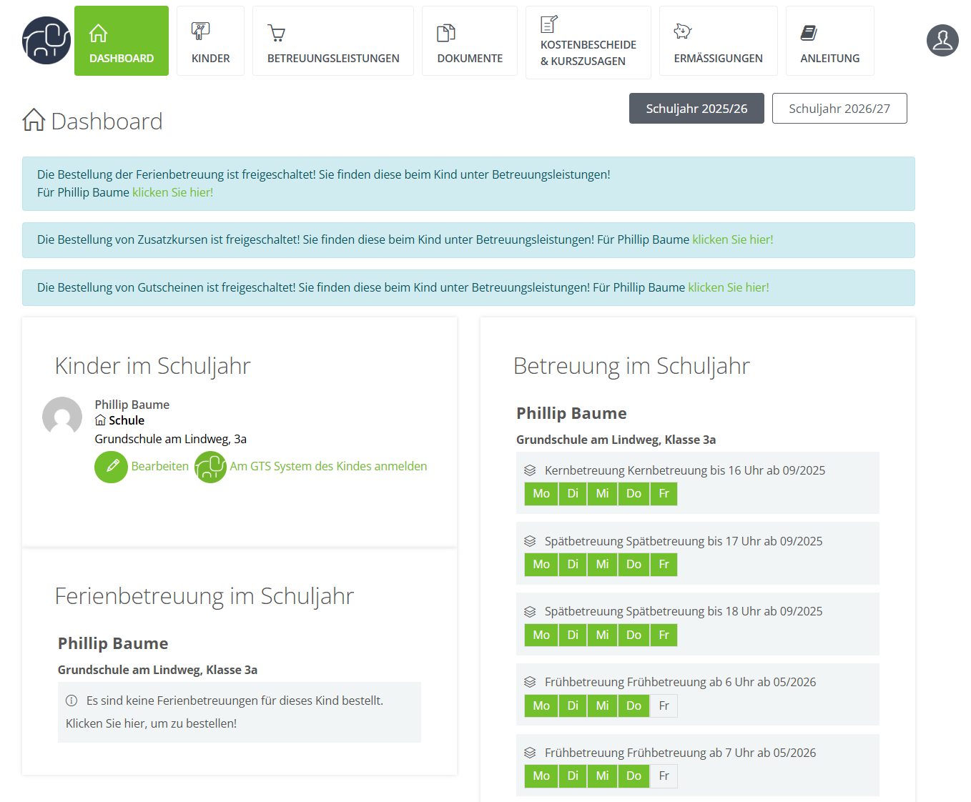Follow Gutscheine 'klicken Sie hier!' link

[x=728, y=287]
